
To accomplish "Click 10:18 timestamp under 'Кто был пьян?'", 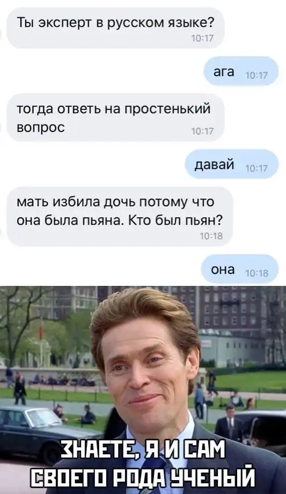I will click(x=211, y=235).
